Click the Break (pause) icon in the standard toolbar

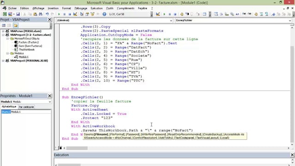(65, 14)
